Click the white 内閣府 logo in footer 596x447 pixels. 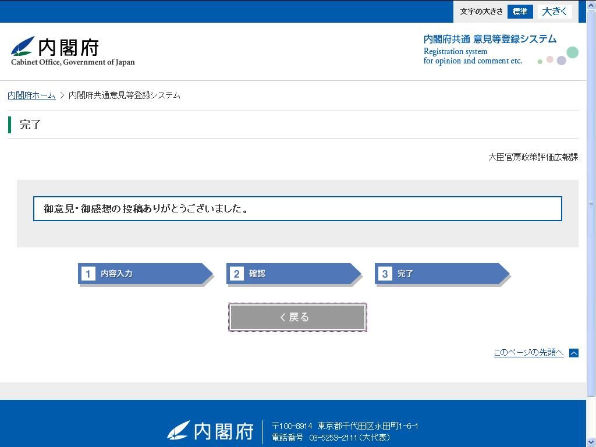point(210,431)
